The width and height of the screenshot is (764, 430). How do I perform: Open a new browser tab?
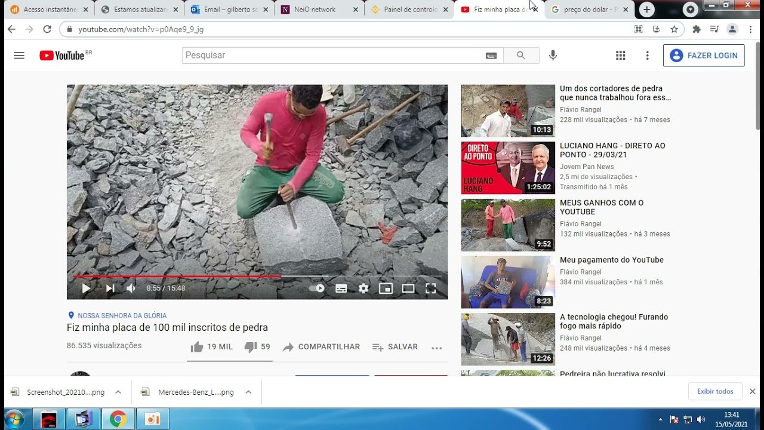tap(646, 10)
